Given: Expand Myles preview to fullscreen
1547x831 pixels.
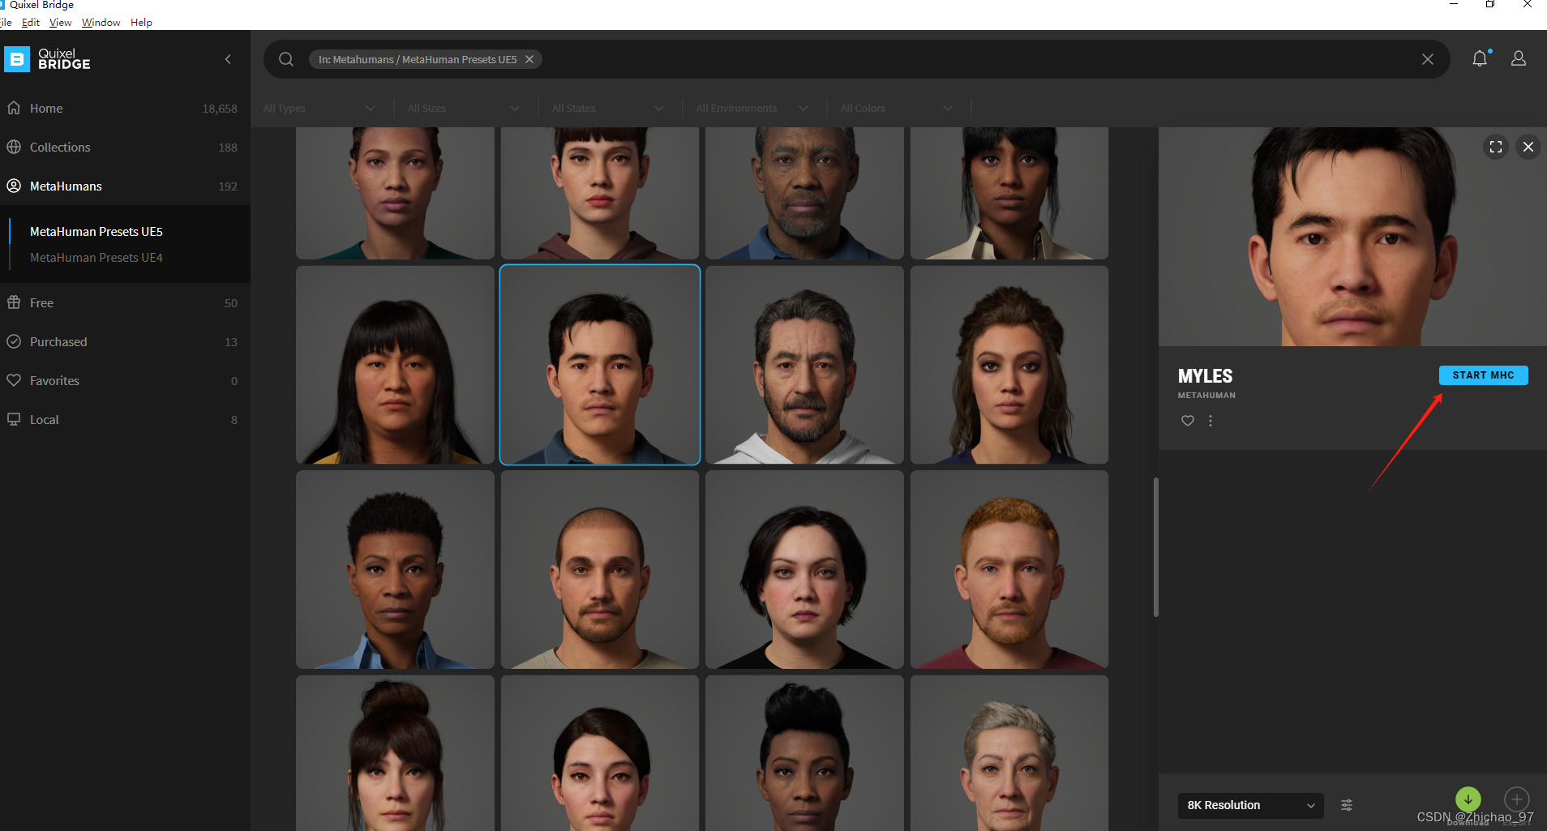Looking at the screenshot, I should point(1496,147).
